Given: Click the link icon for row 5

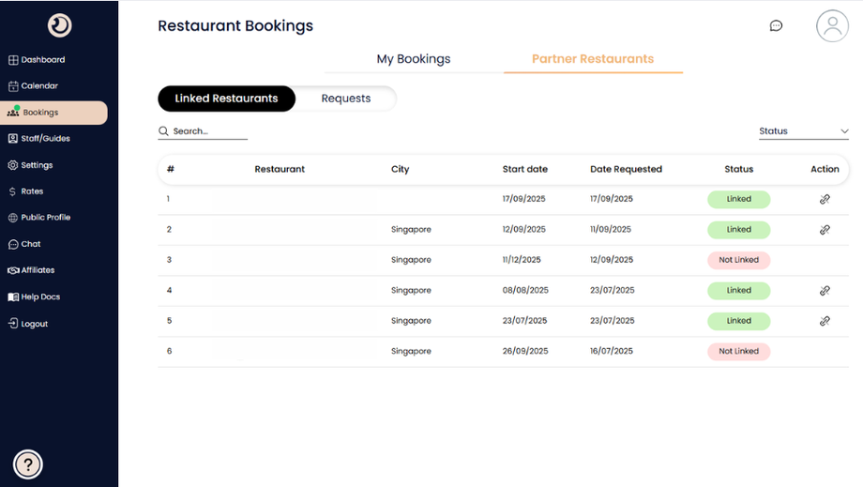Looking at the screenshot, I should 825,321.
